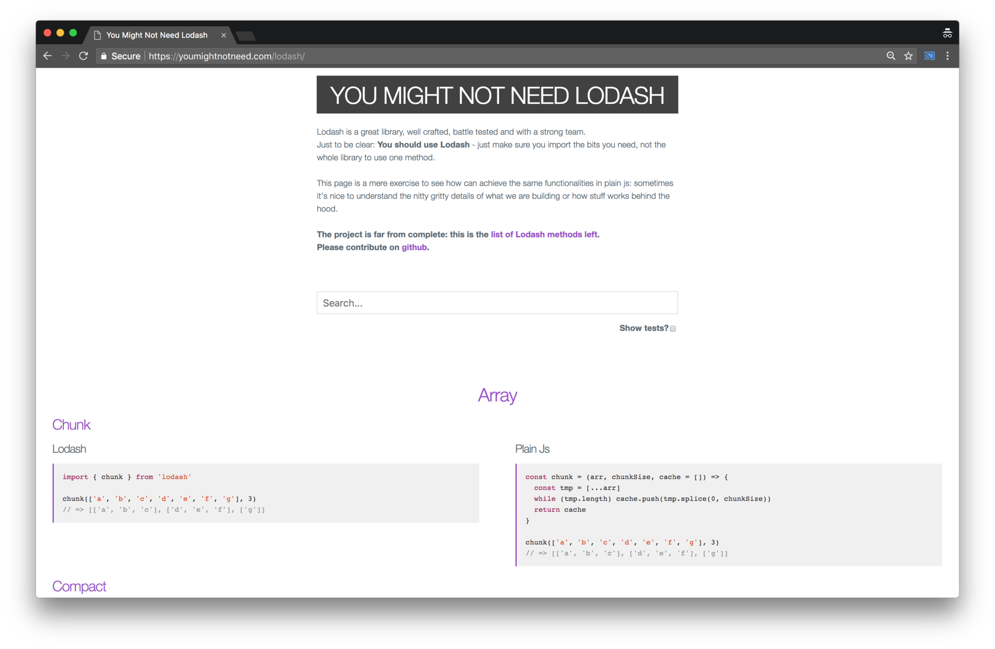995x649 pixels.
Task: Click the Array section heading
Action: [497, 395]
